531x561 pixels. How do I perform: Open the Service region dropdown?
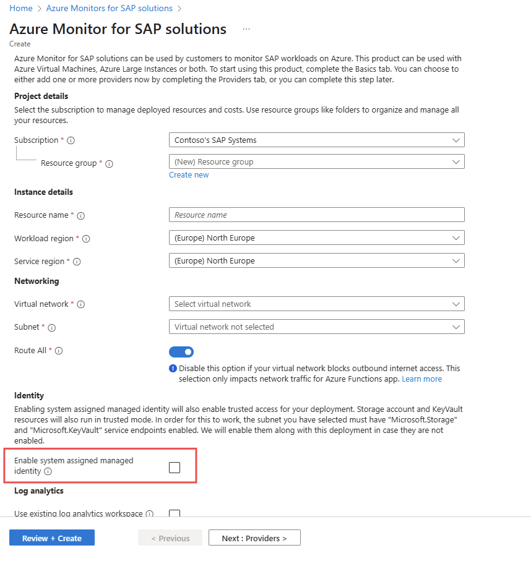316,260
